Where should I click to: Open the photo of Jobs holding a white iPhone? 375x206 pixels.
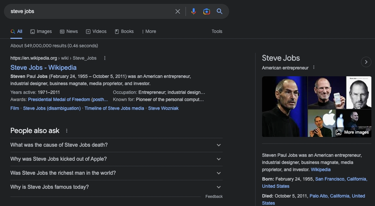[327, 93]
